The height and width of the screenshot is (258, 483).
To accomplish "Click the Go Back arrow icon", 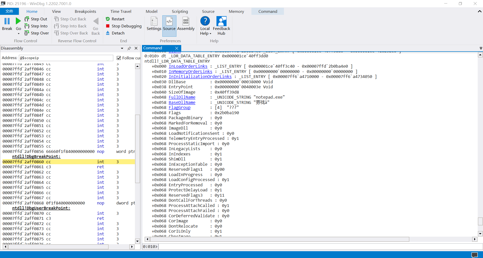I will (x=96, y=21).
